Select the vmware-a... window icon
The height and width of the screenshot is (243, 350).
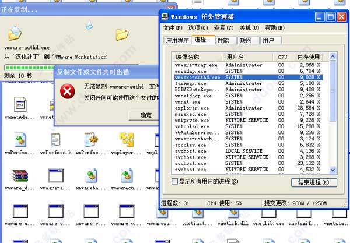click(x=55, y=175)
